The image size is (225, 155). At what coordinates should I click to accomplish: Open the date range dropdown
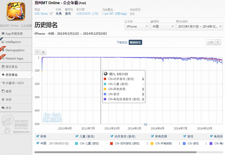(199, 27)
